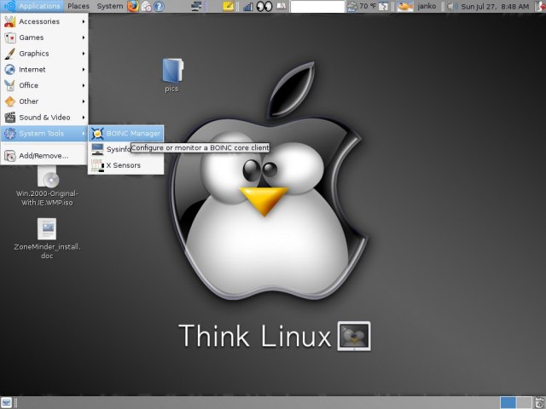Choose Add/Remove... in Applications menu

coord(44,155)
